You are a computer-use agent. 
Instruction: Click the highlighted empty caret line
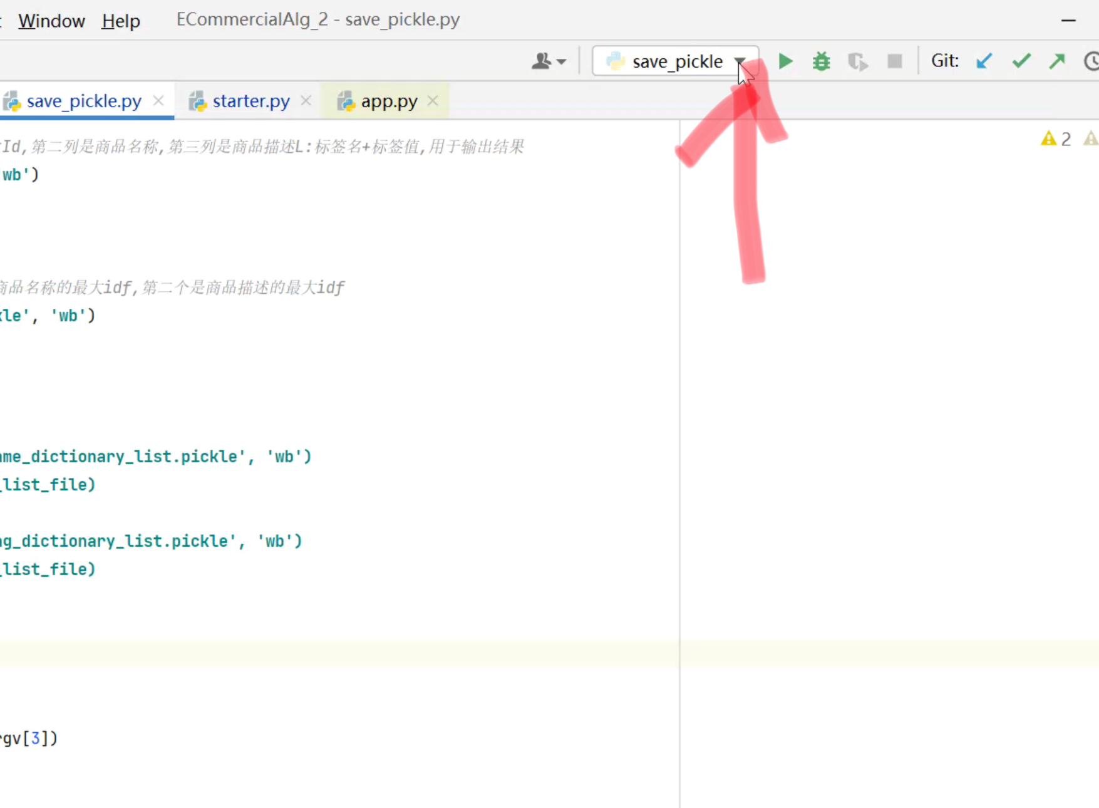549,654
